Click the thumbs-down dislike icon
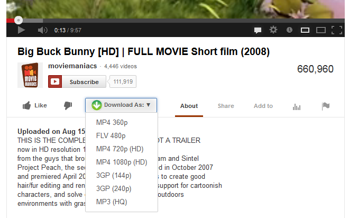Screen dimensions: 349x218 point(68,106)
